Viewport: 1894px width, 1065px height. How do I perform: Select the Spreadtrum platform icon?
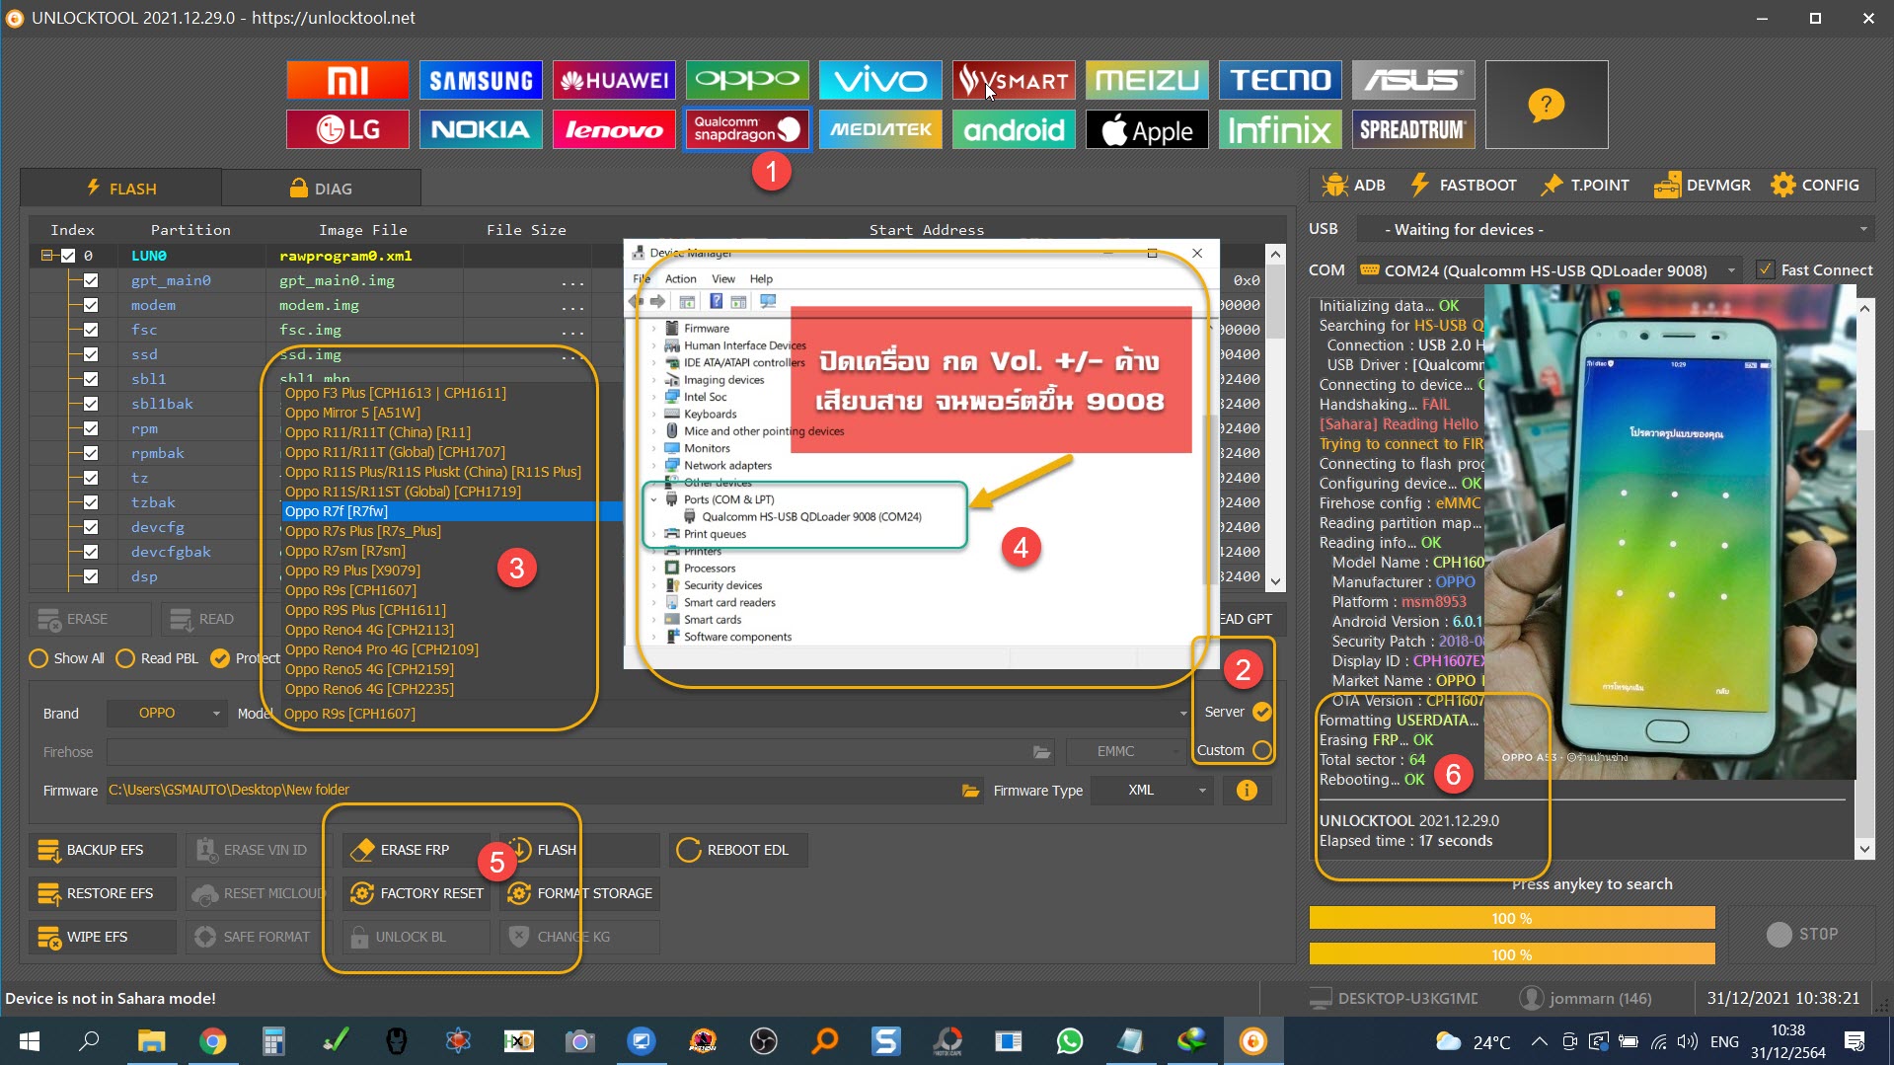1413,129
